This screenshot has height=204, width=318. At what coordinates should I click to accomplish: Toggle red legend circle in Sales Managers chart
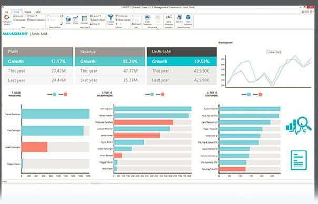coord(65,94)
